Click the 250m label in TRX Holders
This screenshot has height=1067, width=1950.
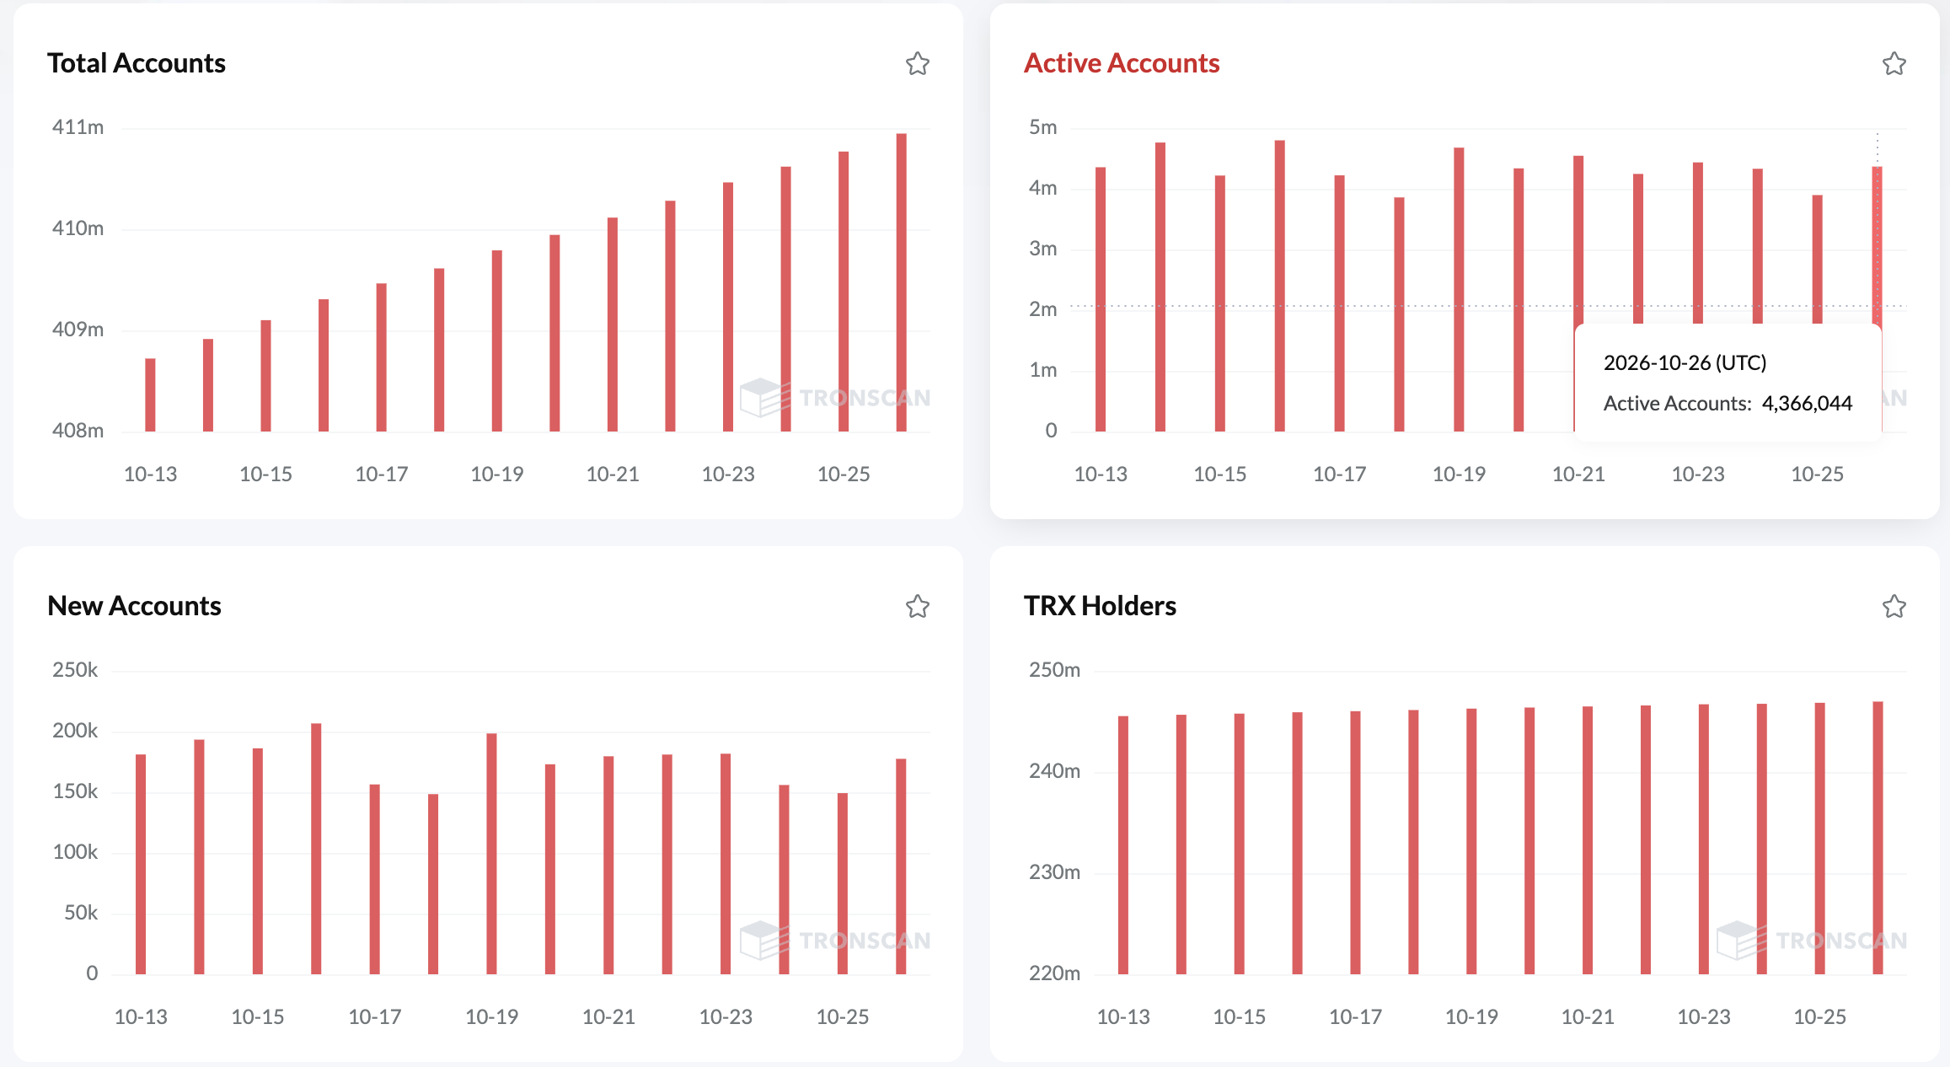coord(1054,670)
